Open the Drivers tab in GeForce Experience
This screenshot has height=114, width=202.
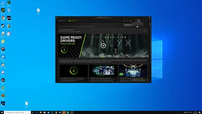[73, 21]
